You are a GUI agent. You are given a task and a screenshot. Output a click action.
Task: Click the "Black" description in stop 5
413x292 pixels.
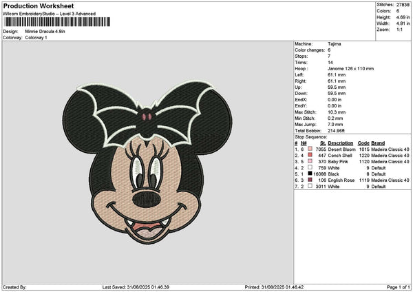pyautogui.click(x=333, y=174)
